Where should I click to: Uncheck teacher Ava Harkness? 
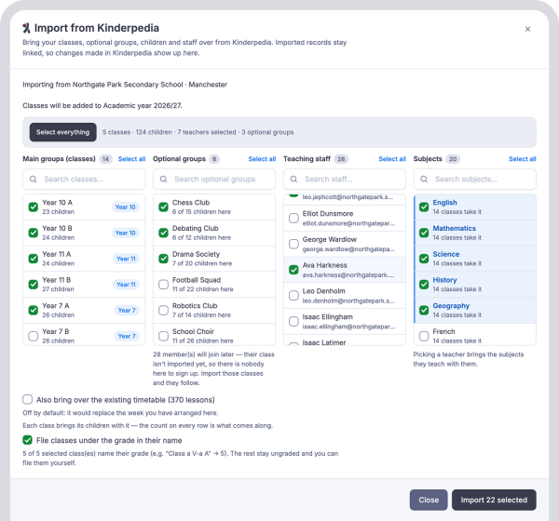pyautogui.click(x=293, y=270)
